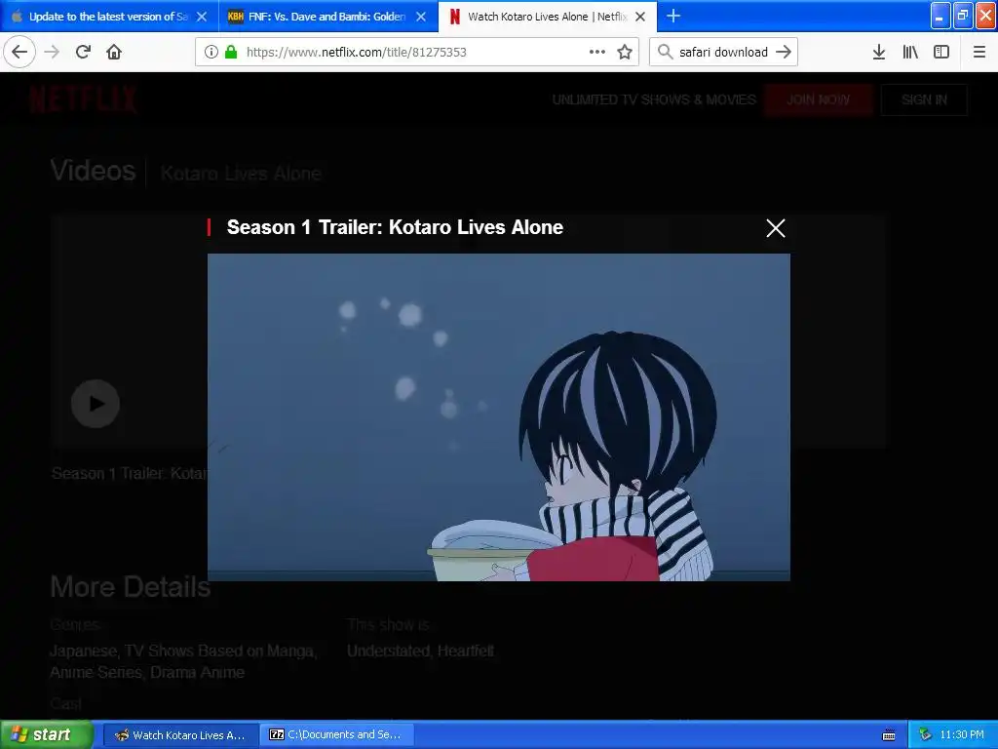998x749 pixels.
Task: Click the SIGN IN button
Action: click(924, 100)
